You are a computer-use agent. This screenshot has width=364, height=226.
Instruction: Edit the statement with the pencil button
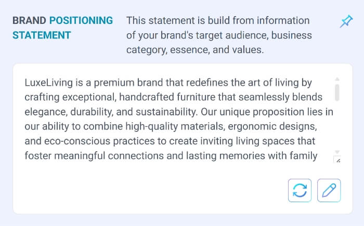click(329, 190)
